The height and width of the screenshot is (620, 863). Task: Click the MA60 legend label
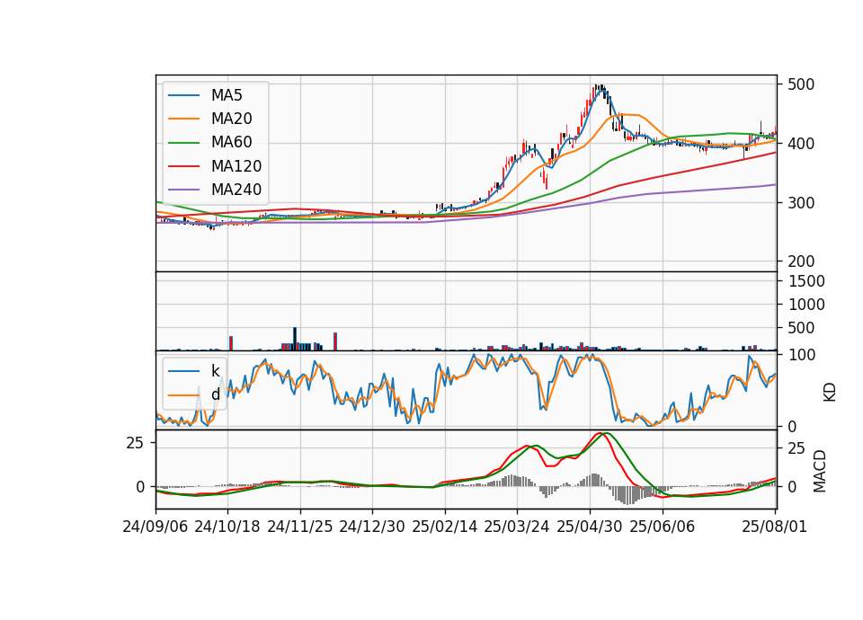231,143
